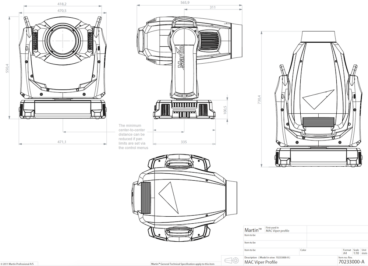
Task: Click the mm unit value
Action: tap(364, 253)
